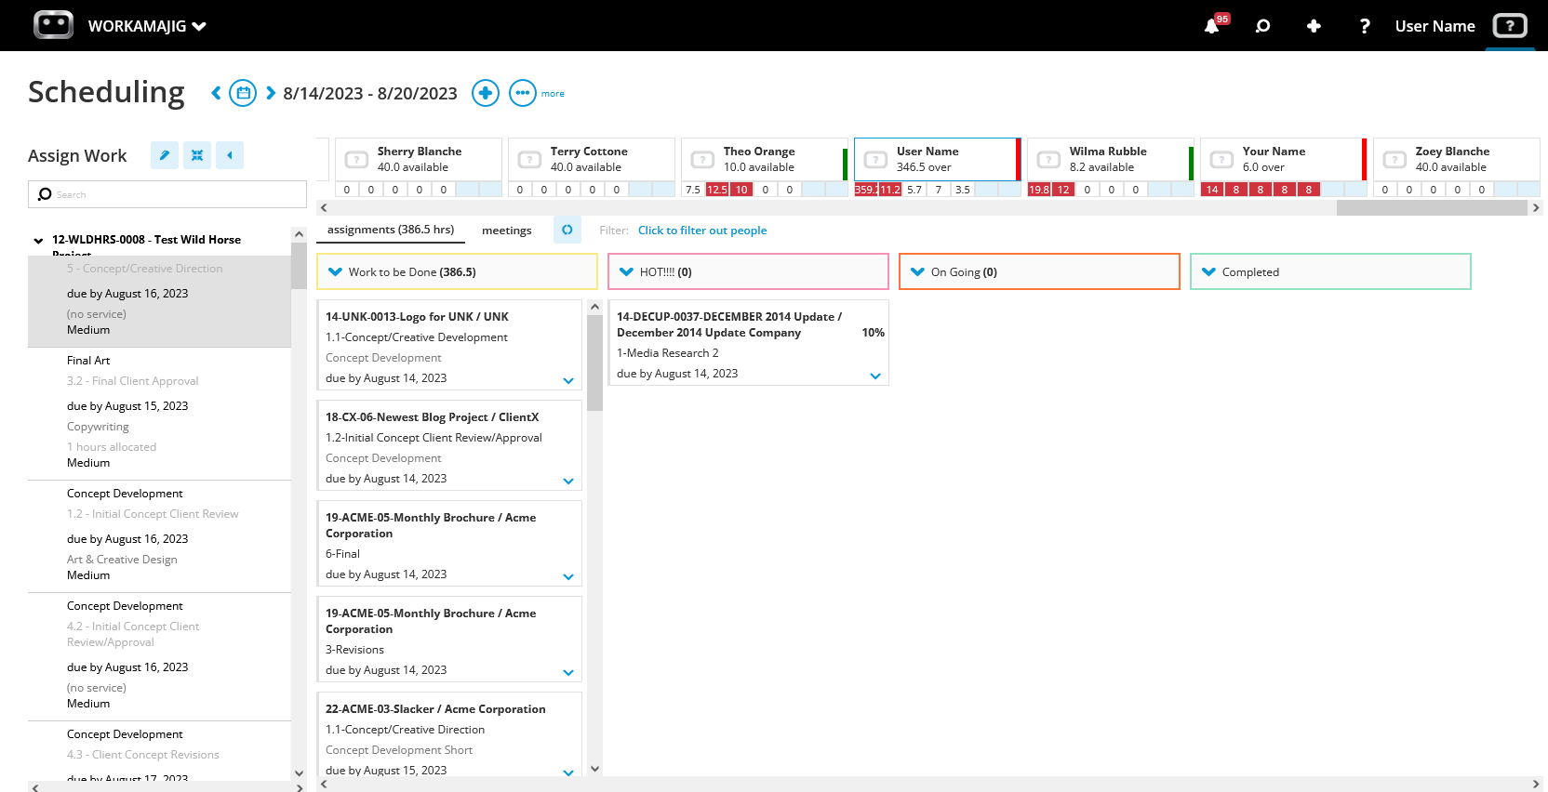Screen dimensions: 1548x792
Task: Open the 19-ACME-05-Monthly Brochure 6-Final card
Action: 449,545
